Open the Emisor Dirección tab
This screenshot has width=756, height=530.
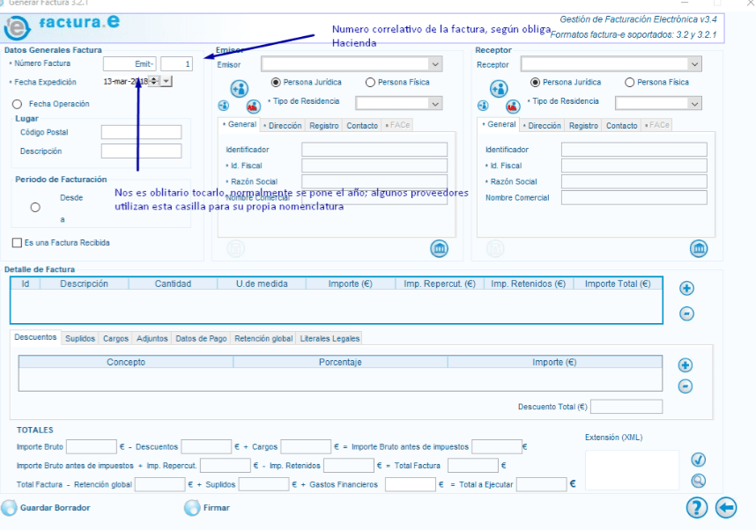coord(283,126)
